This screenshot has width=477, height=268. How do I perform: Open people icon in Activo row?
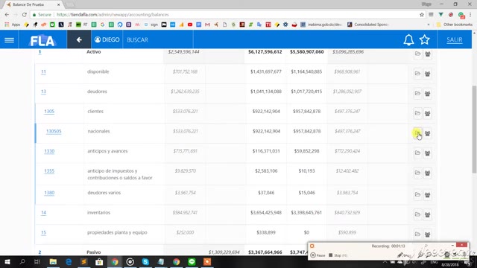click(427, 54)
